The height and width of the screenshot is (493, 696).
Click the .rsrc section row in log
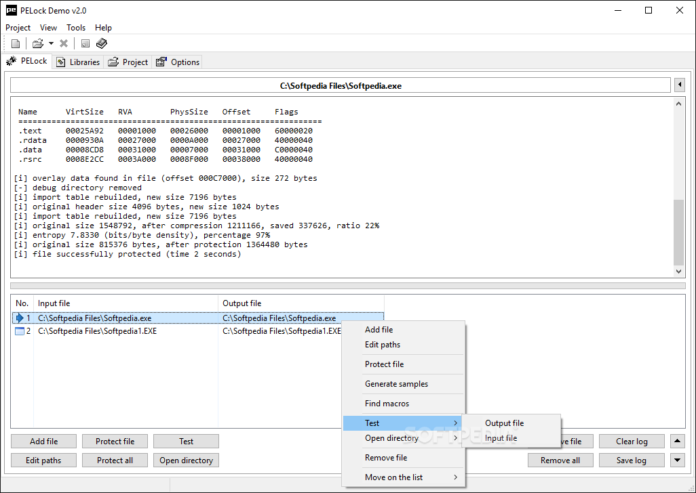pos(166,159)
